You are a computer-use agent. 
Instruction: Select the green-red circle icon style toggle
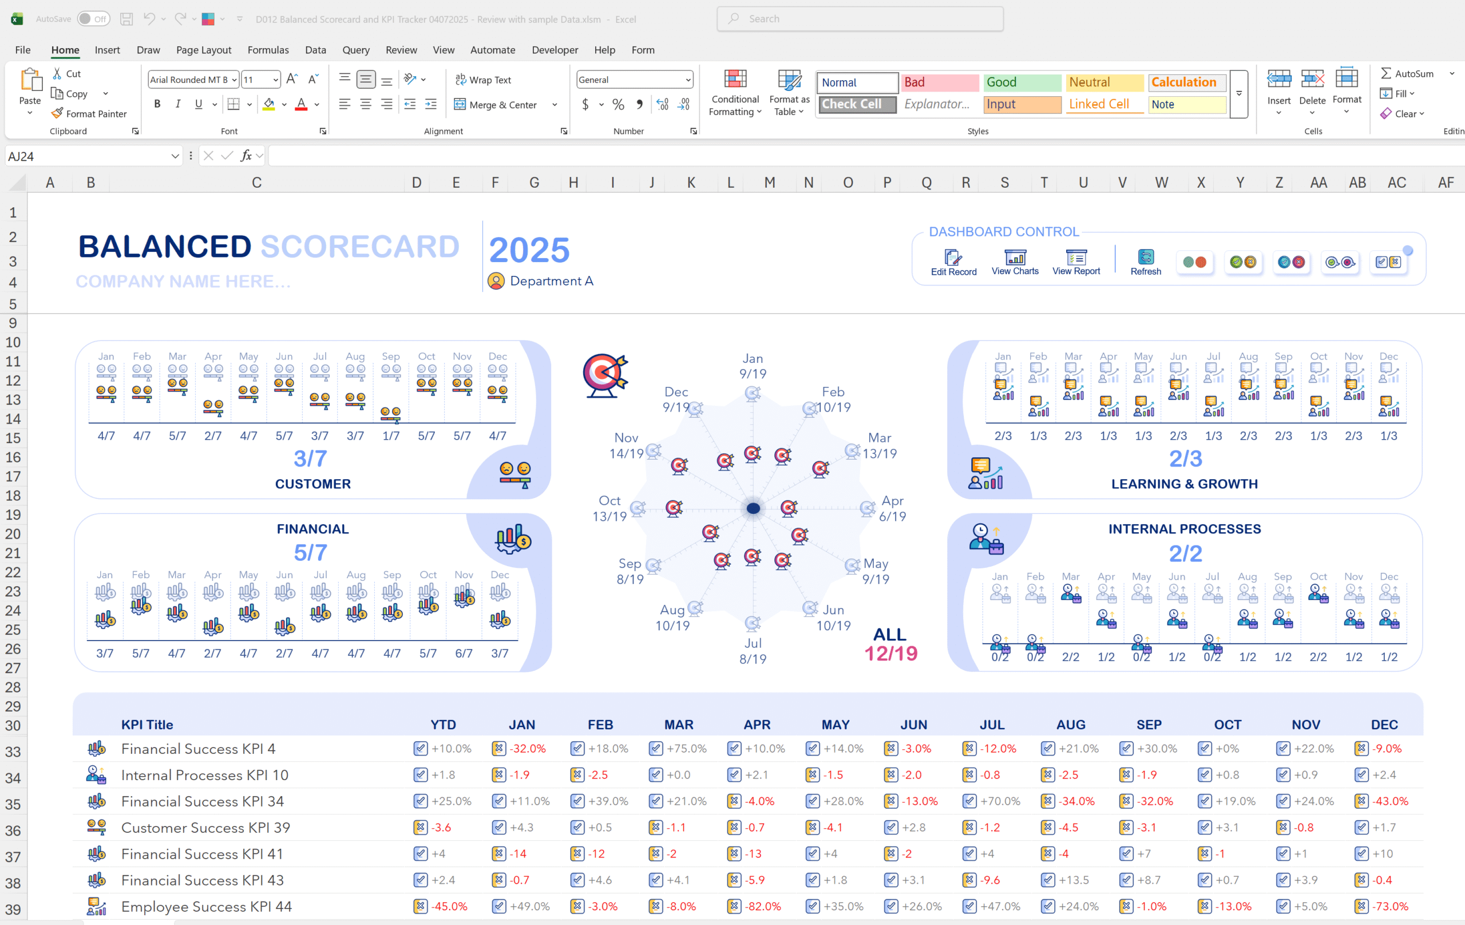pyautogui.click(x=1194, y=262)
